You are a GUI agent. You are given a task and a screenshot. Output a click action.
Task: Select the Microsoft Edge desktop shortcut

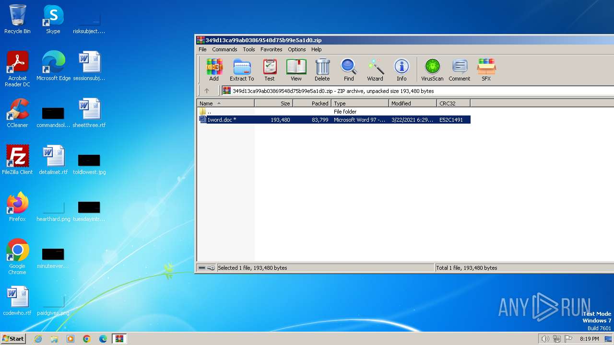[53, 66]
